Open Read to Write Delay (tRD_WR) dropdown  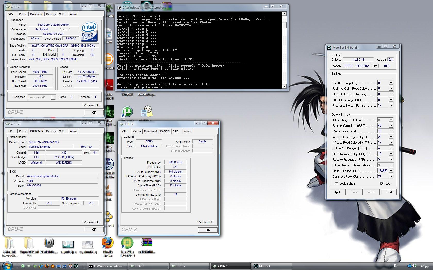pyautogui.click(x=391, y=154)
